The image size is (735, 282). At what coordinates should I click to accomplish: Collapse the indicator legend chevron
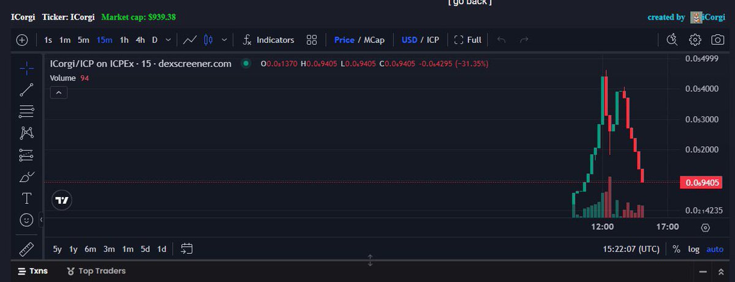(x=58, y=92)
